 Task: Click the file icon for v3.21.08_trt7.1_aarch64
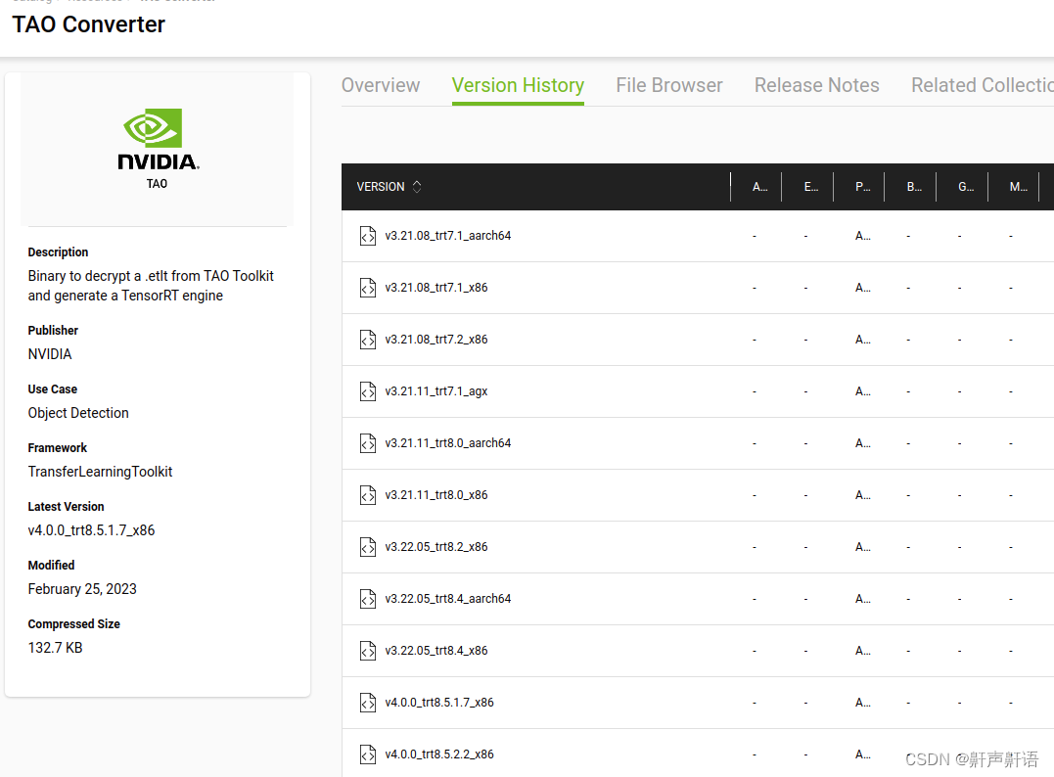click(368, 236)
